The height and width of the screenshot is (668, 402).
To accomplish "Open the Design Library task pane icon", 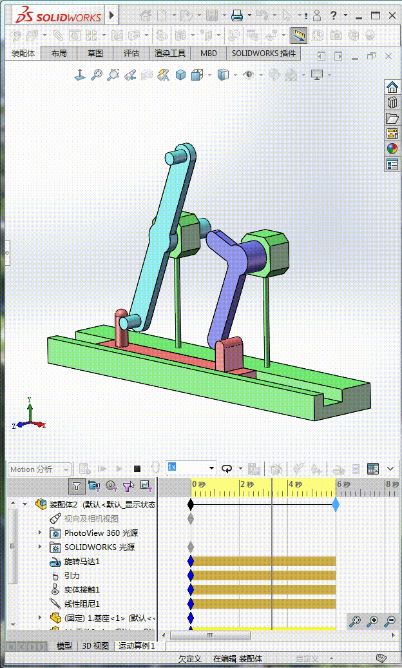I will tap(392, 103).
